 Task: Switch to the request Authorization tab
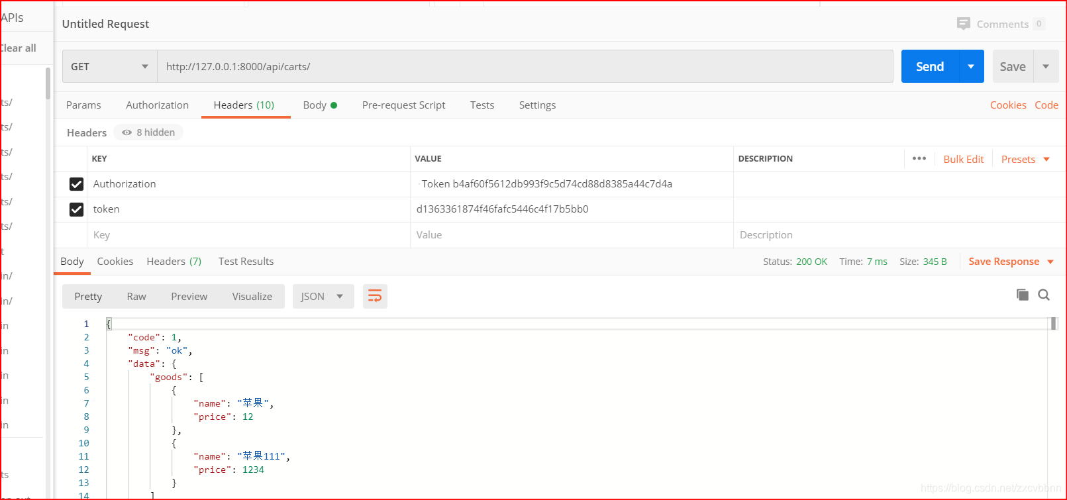pyautogui.click(x=157, y=105)
